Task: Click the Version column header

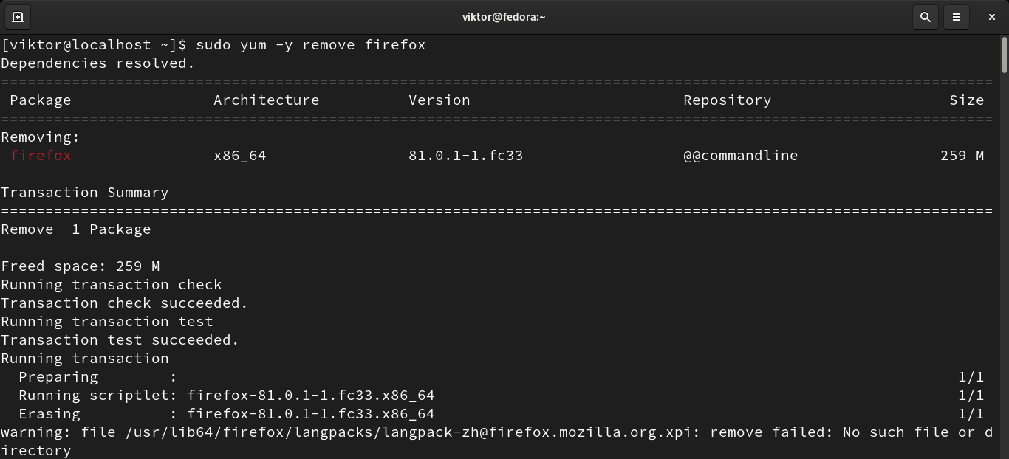Action: pos(439,100)
